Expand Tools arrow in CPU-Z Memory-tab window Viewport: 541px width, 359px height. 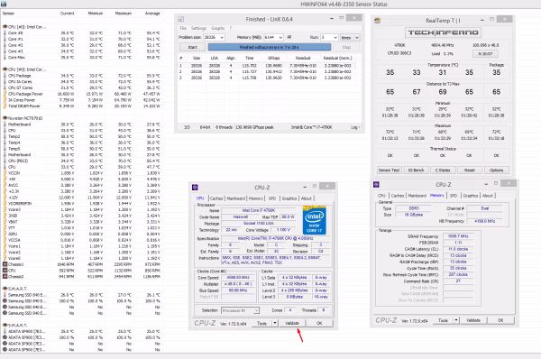coord(456,320)
